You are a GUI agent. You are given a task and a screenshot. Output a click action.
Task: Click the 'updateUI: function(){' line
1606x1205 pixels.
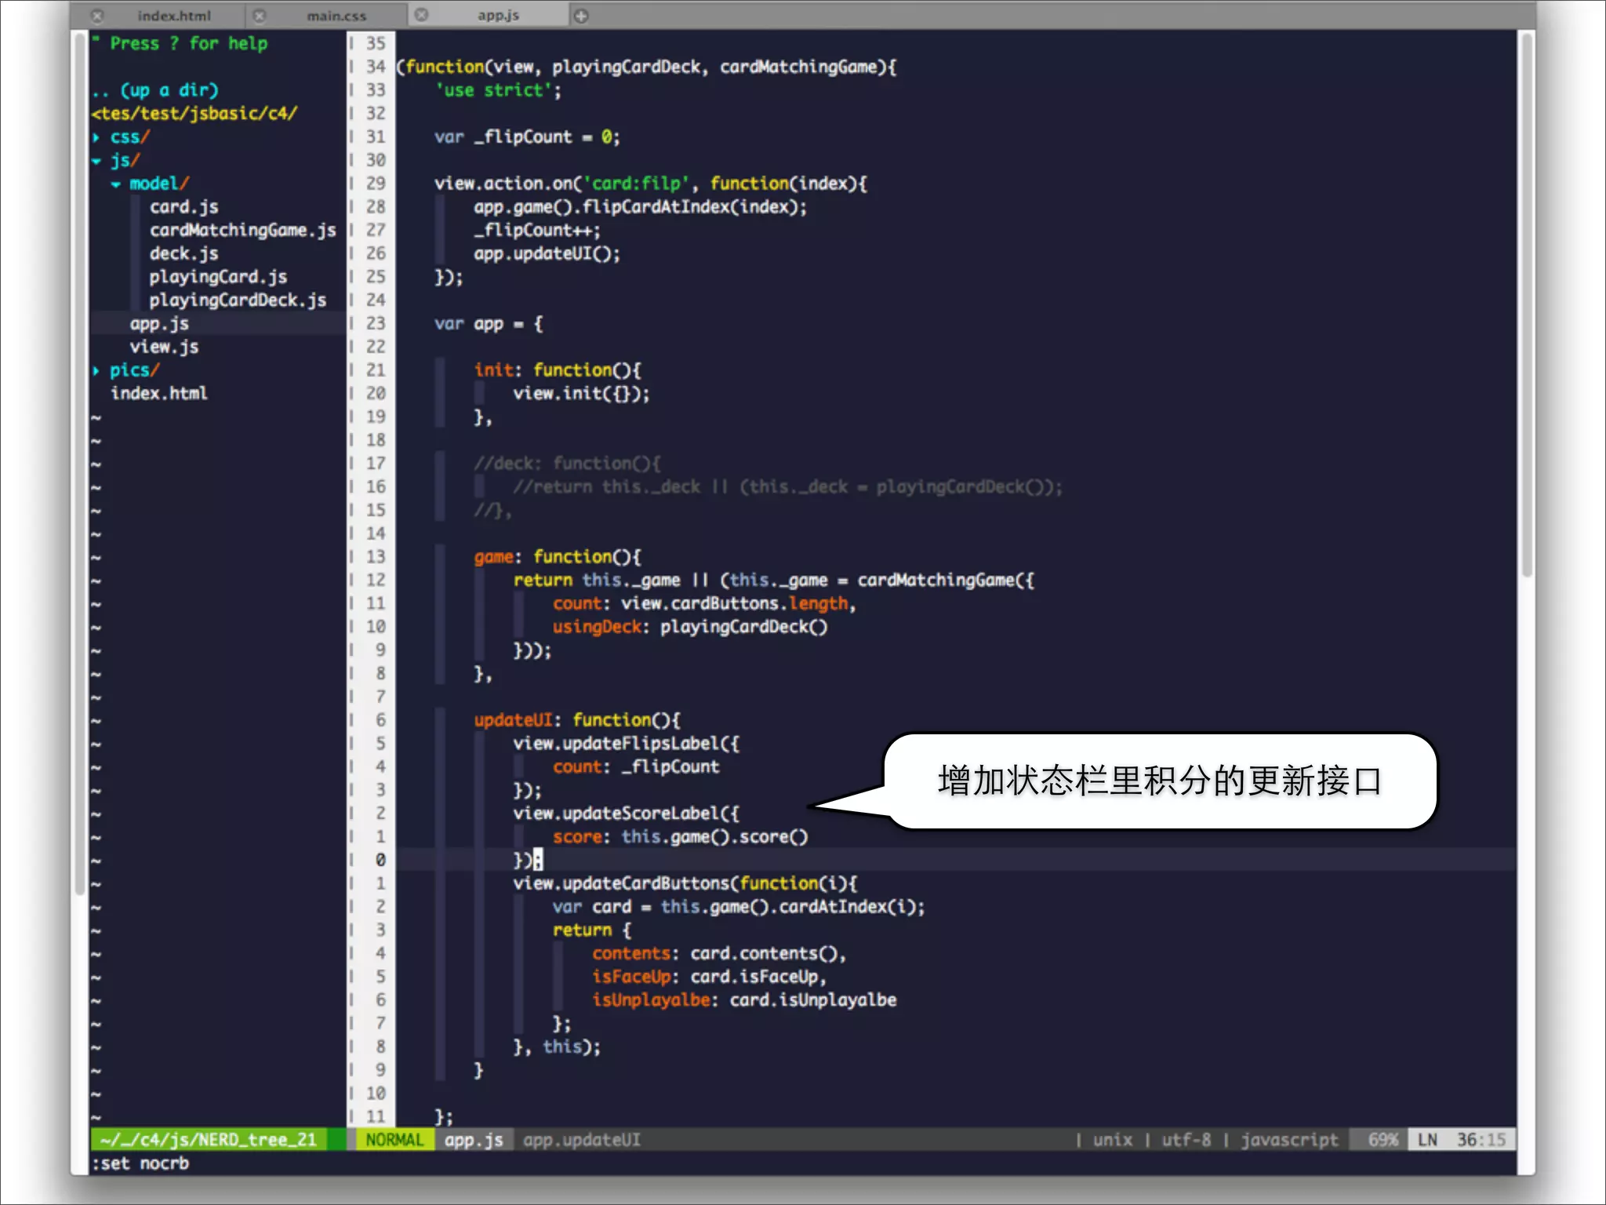click(x=577, y=720)
